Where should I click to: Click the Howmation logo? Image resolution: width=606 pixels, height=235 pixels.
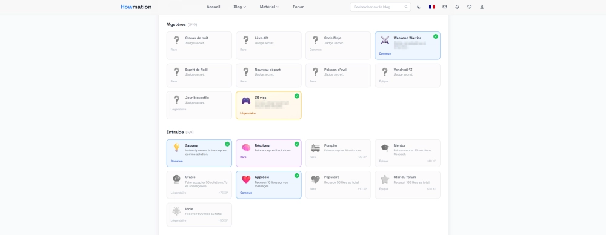[x=136, y=7]
